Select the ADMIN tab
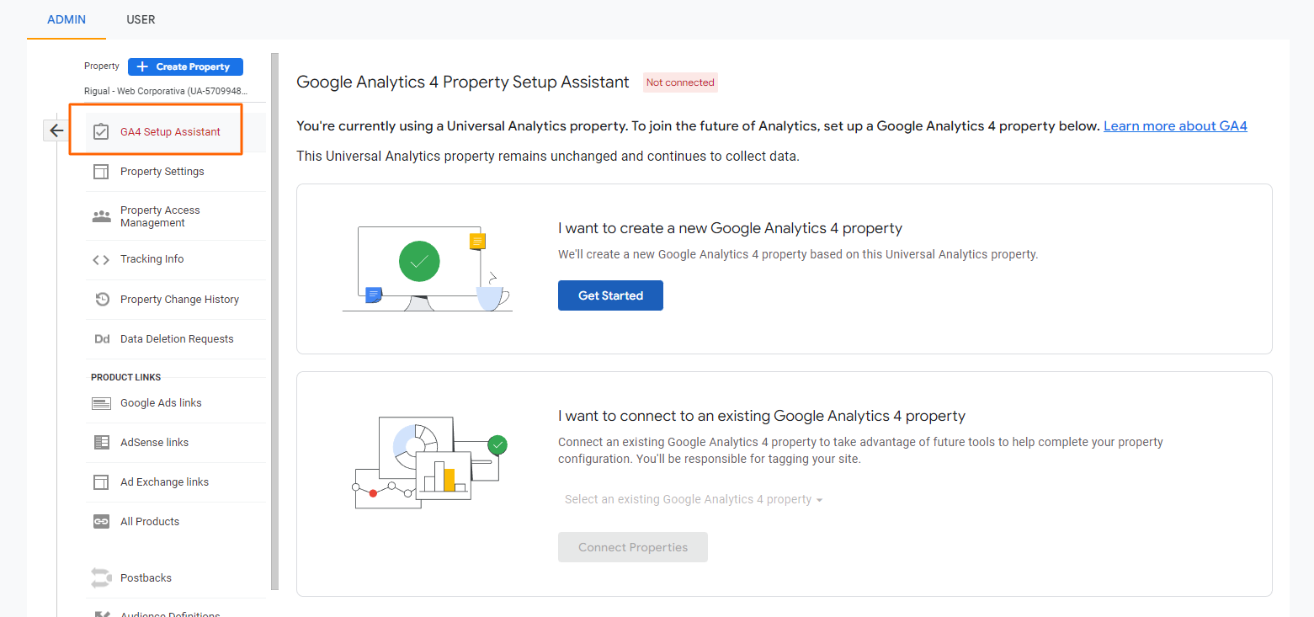 click(x=66, y=19)
